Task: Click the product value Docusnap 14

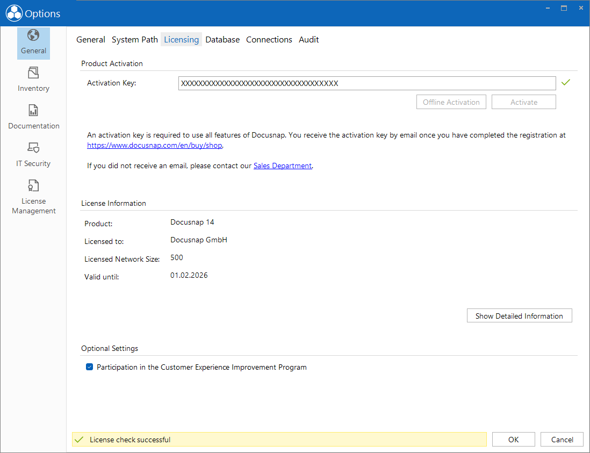Action: tap(192, 222)
